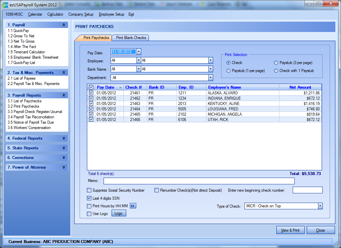341x248 pixels.
Task: Expand the Power of Attorney chevron
Action: point(64,167)
